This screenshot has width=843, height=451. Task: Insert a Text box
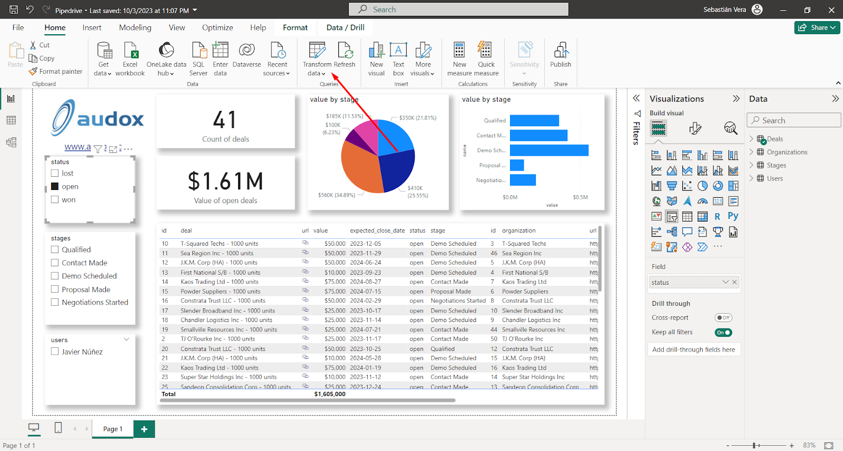pyautogui.click(x=398, y=59)
